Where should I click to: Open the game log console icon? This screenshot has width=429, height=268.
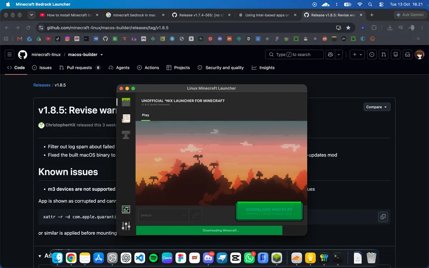pyautogui.click(x=126, y=209)
